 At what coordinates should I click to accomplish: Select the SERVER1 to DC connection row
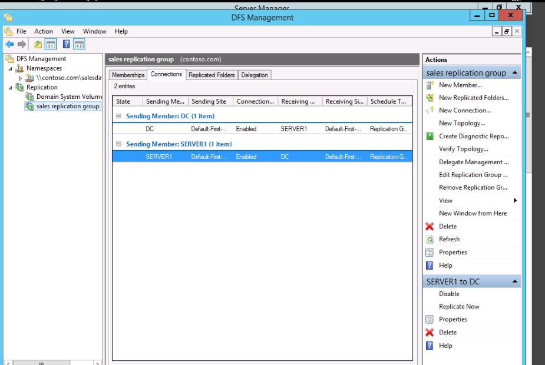click(262, 157)
